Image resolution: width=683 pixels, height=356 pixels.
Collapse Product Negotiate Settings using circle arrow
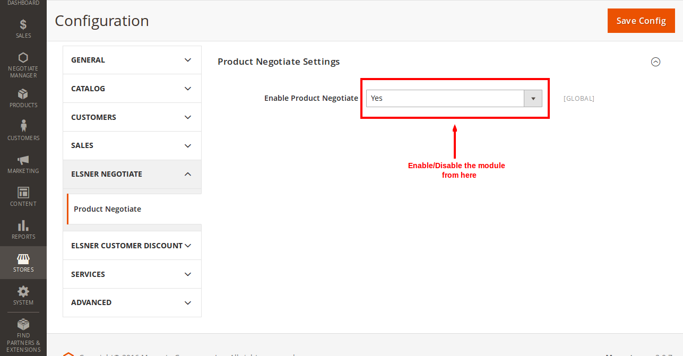[x=655, y=62]
